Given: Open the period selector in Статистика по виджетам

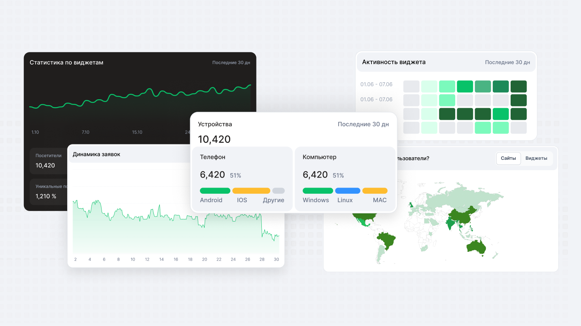Looking at the screenshot, I should [x=231, y=63].
